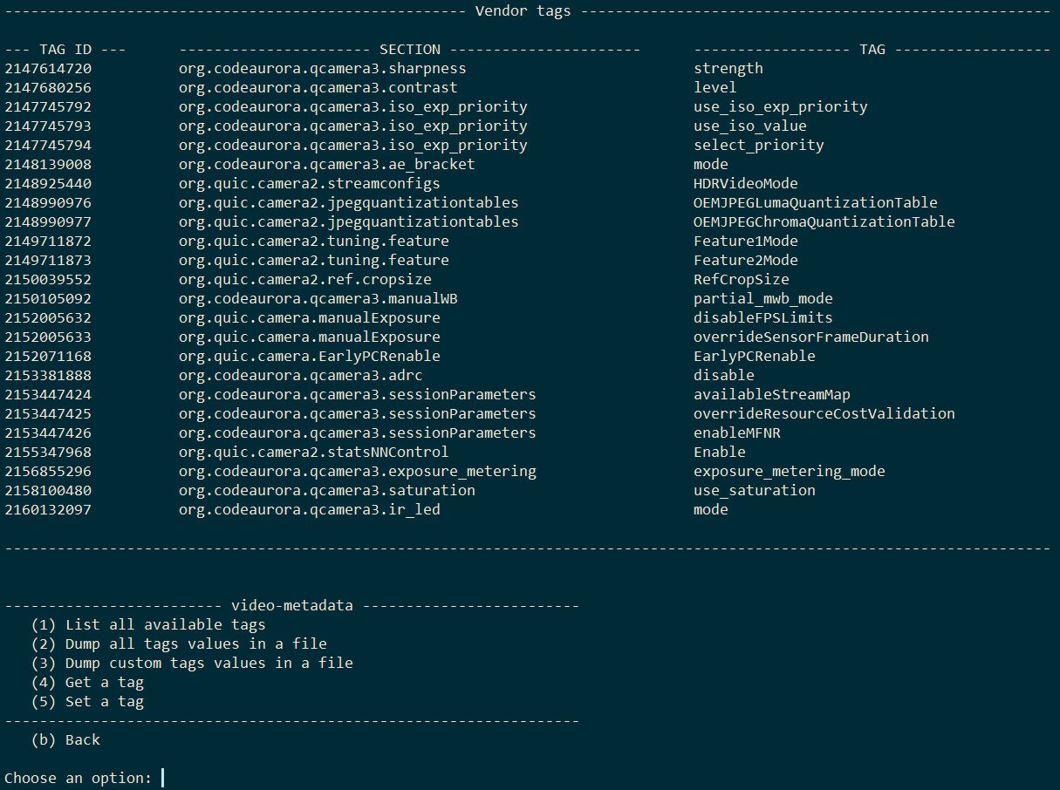Click the org.codeaurora.qcamera3.manualWB section text

(318, 298)
